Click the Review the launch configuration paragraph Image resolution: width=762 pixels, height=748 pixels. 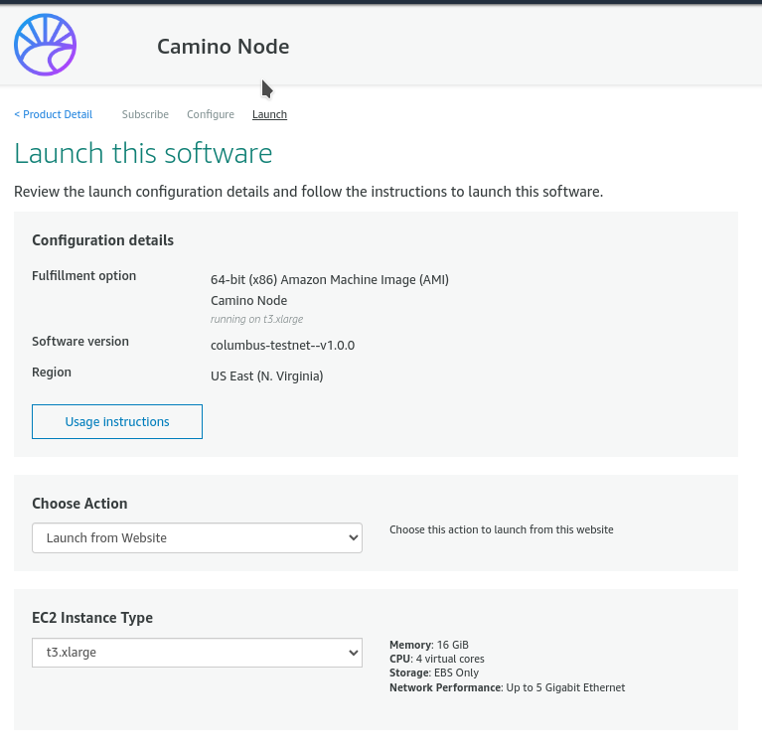coord(308,192)
